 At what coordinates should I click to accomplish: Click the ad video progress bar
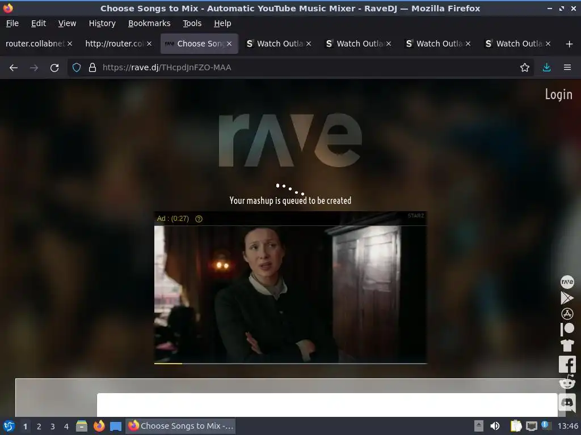[x=290, y=364]
